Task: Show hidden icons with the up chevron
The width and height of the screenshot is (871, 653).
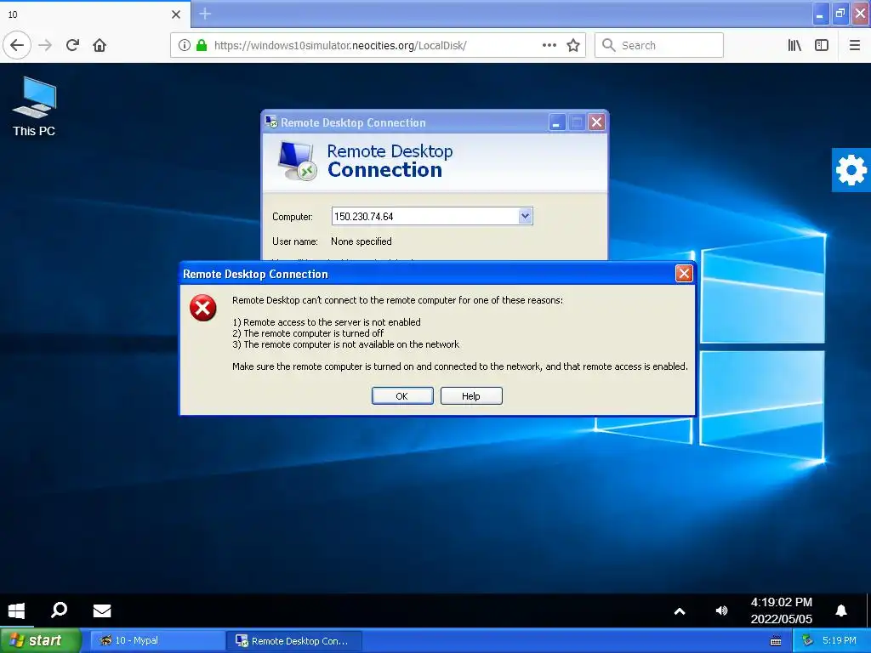Action: pyautogui.click(x=680, y=611)
